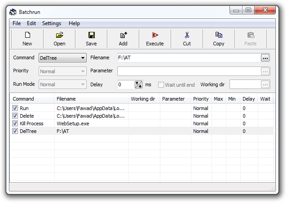Click the empty Parameter input field
Viewport: 287px width, 203px height.
[189, 71]
